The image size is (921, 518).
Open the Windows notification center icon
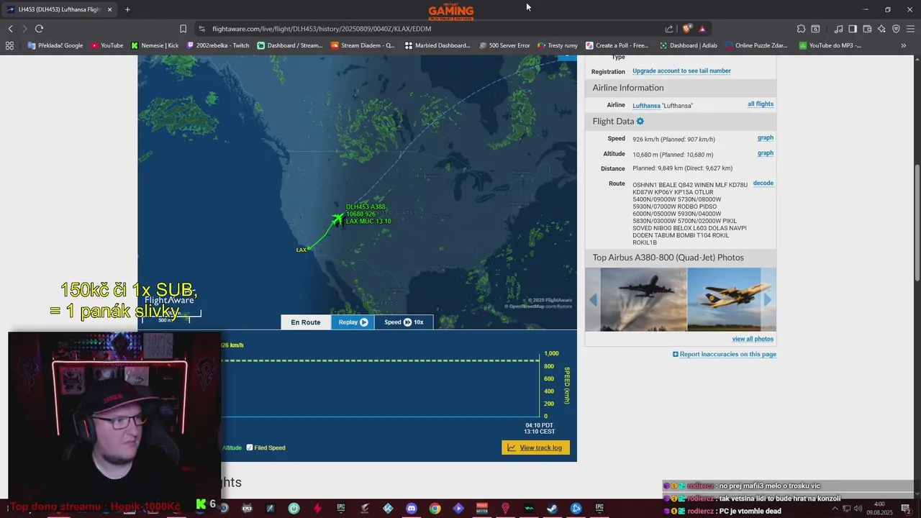pos(906,509)
